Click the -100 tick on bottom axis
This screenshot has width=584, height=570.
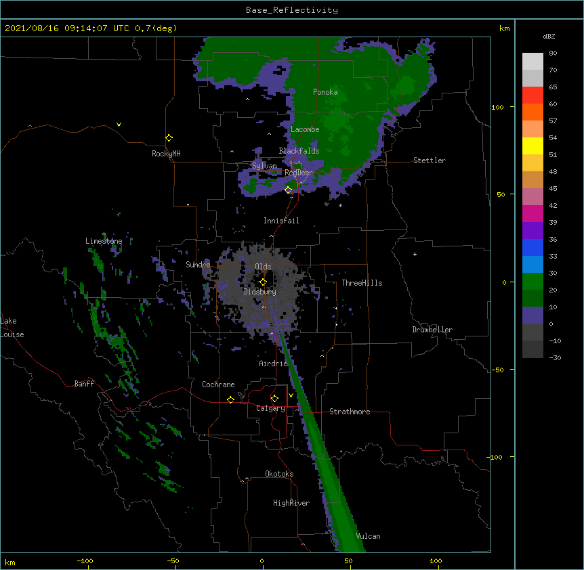point(85,561)
